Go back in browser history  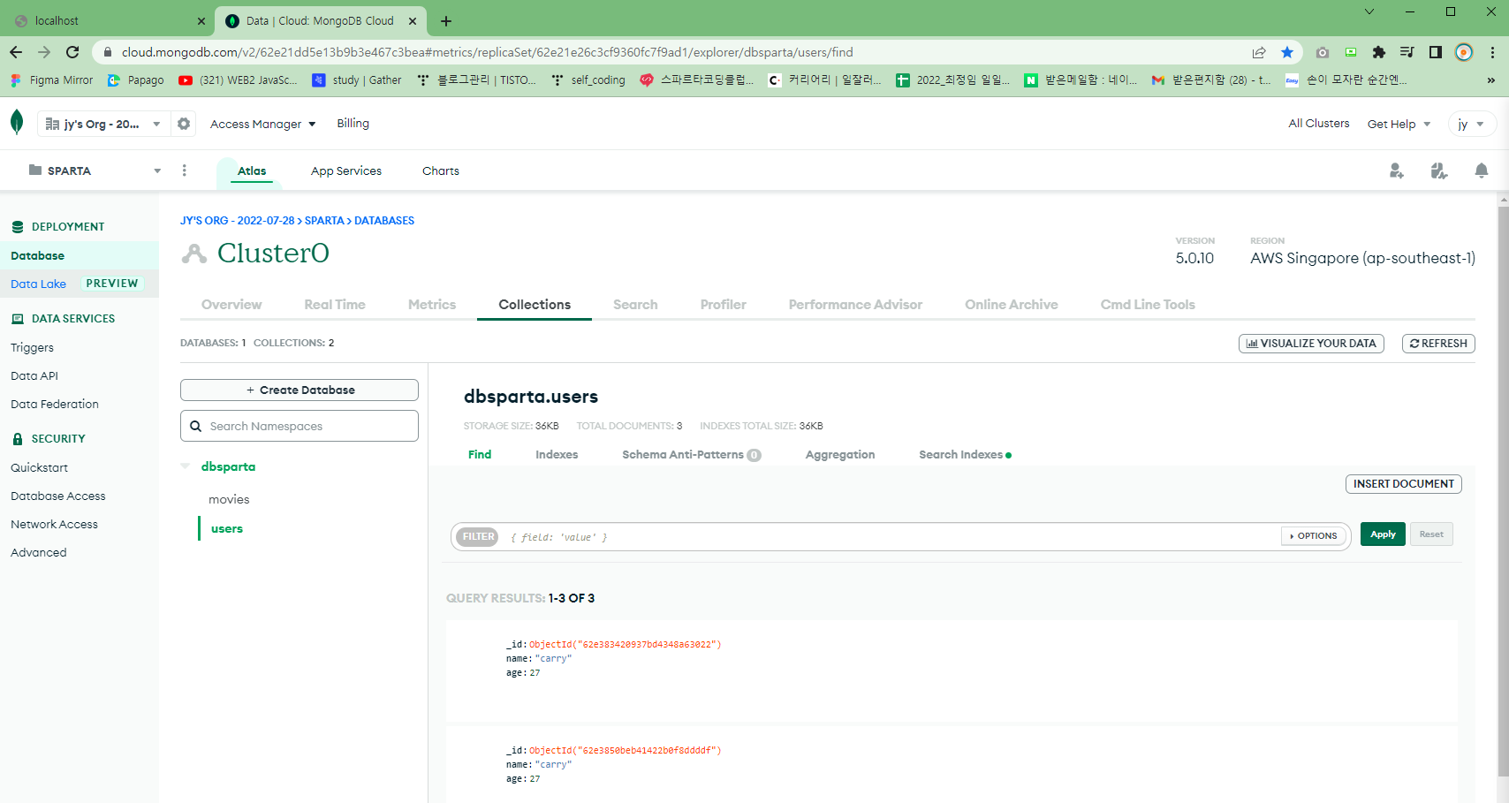point(16,52)
